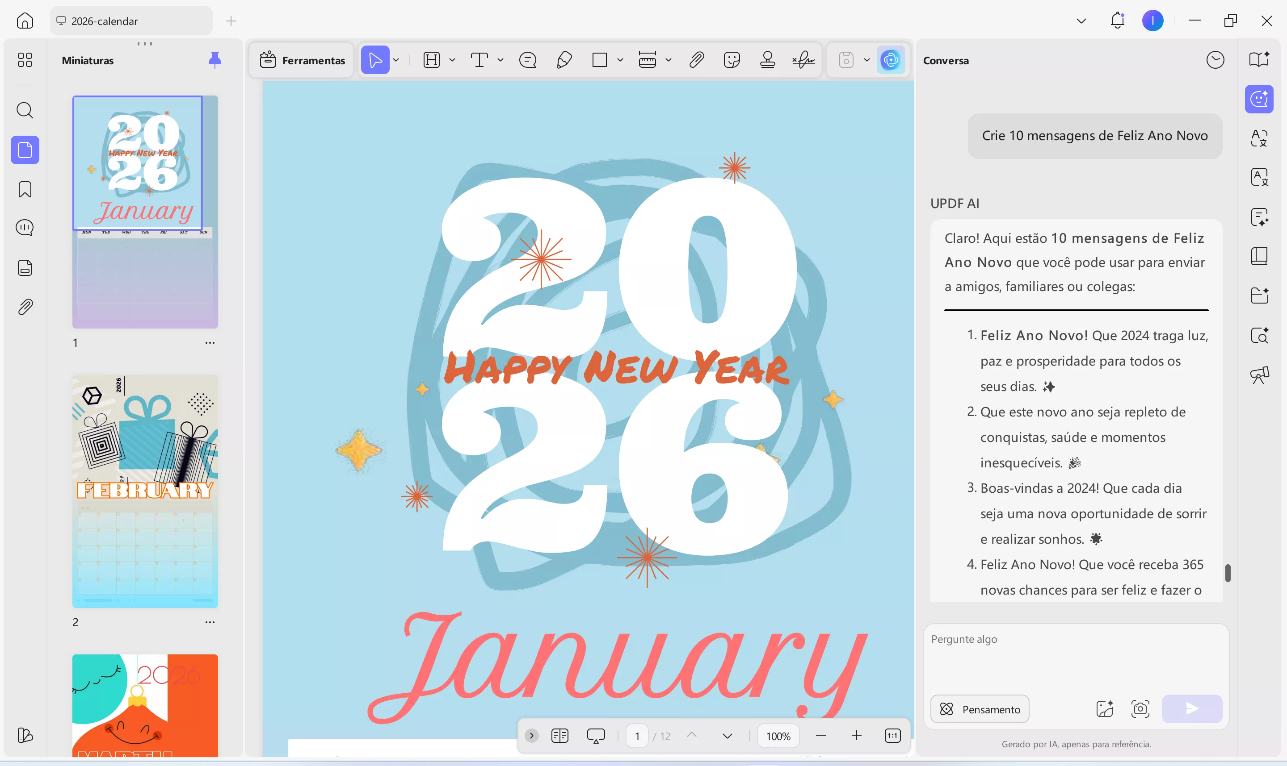Open page 1 thumbnail options menu

click(x=210, y=343)
